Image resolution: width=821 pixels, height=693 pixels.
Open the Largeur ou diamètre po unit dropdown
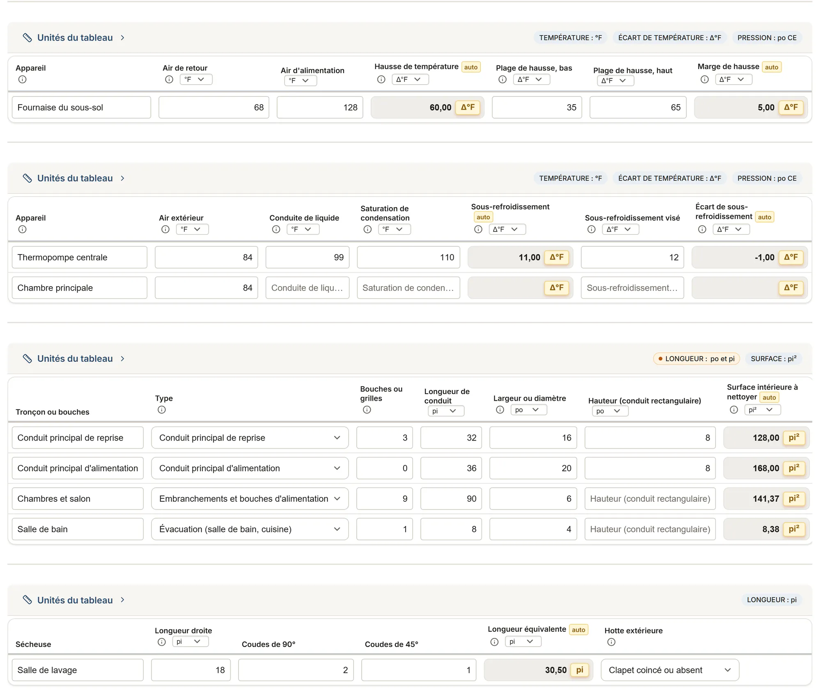tap(529, 410)
